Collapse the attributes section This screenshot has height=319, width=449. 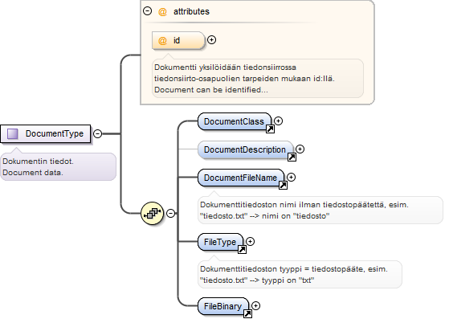[148, 11]
